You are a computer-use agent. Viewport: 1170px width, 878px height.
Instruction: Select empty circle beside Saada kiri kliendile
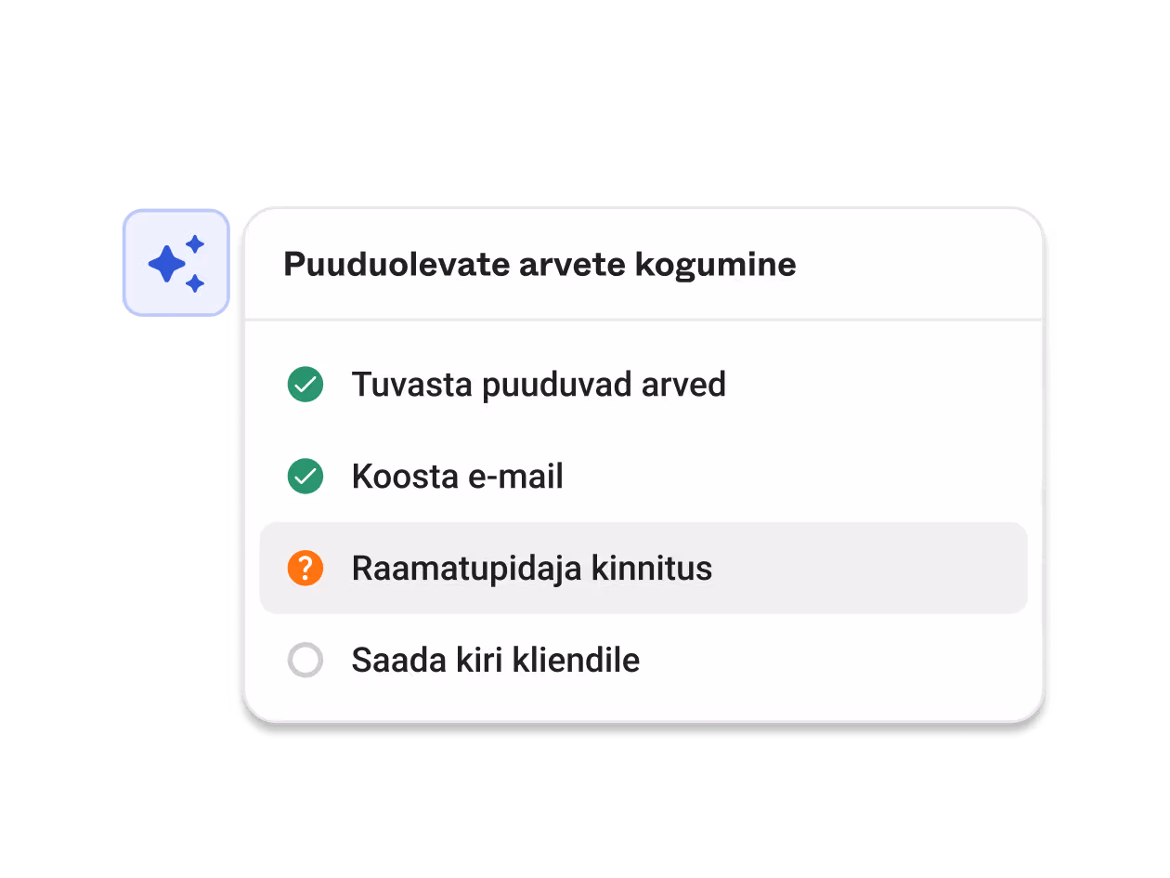(x=305, y=661)
